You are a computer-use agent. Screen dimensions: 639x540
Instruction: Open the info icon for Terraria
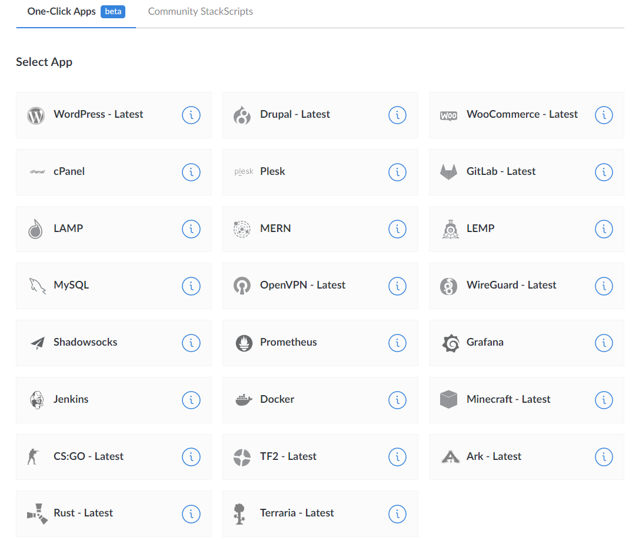coord(397,514)
